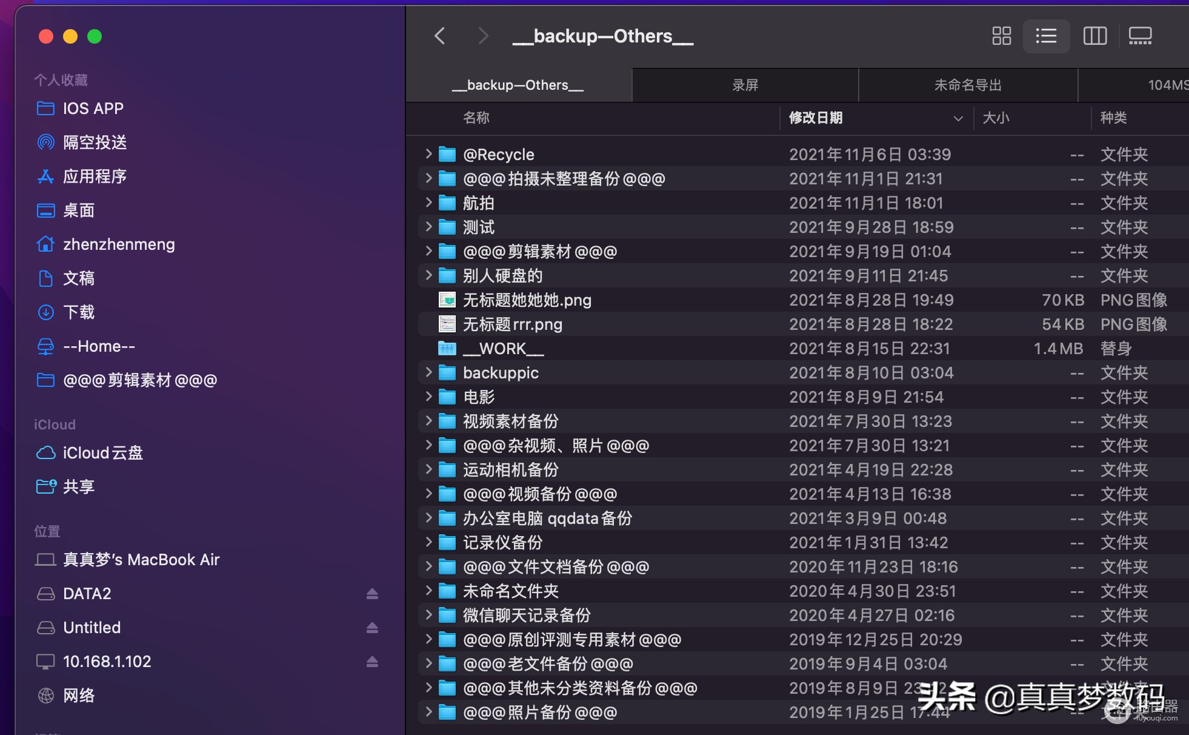
Task: Switch to column view
Action: [x=1094, y=36]
